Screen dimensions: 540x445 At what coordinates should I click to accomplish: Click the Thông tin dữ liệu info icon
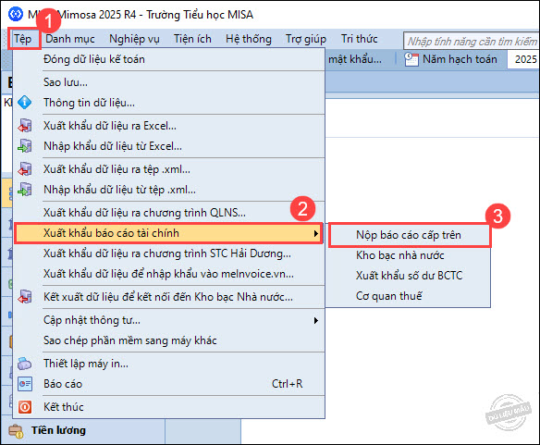pos(24,103)
